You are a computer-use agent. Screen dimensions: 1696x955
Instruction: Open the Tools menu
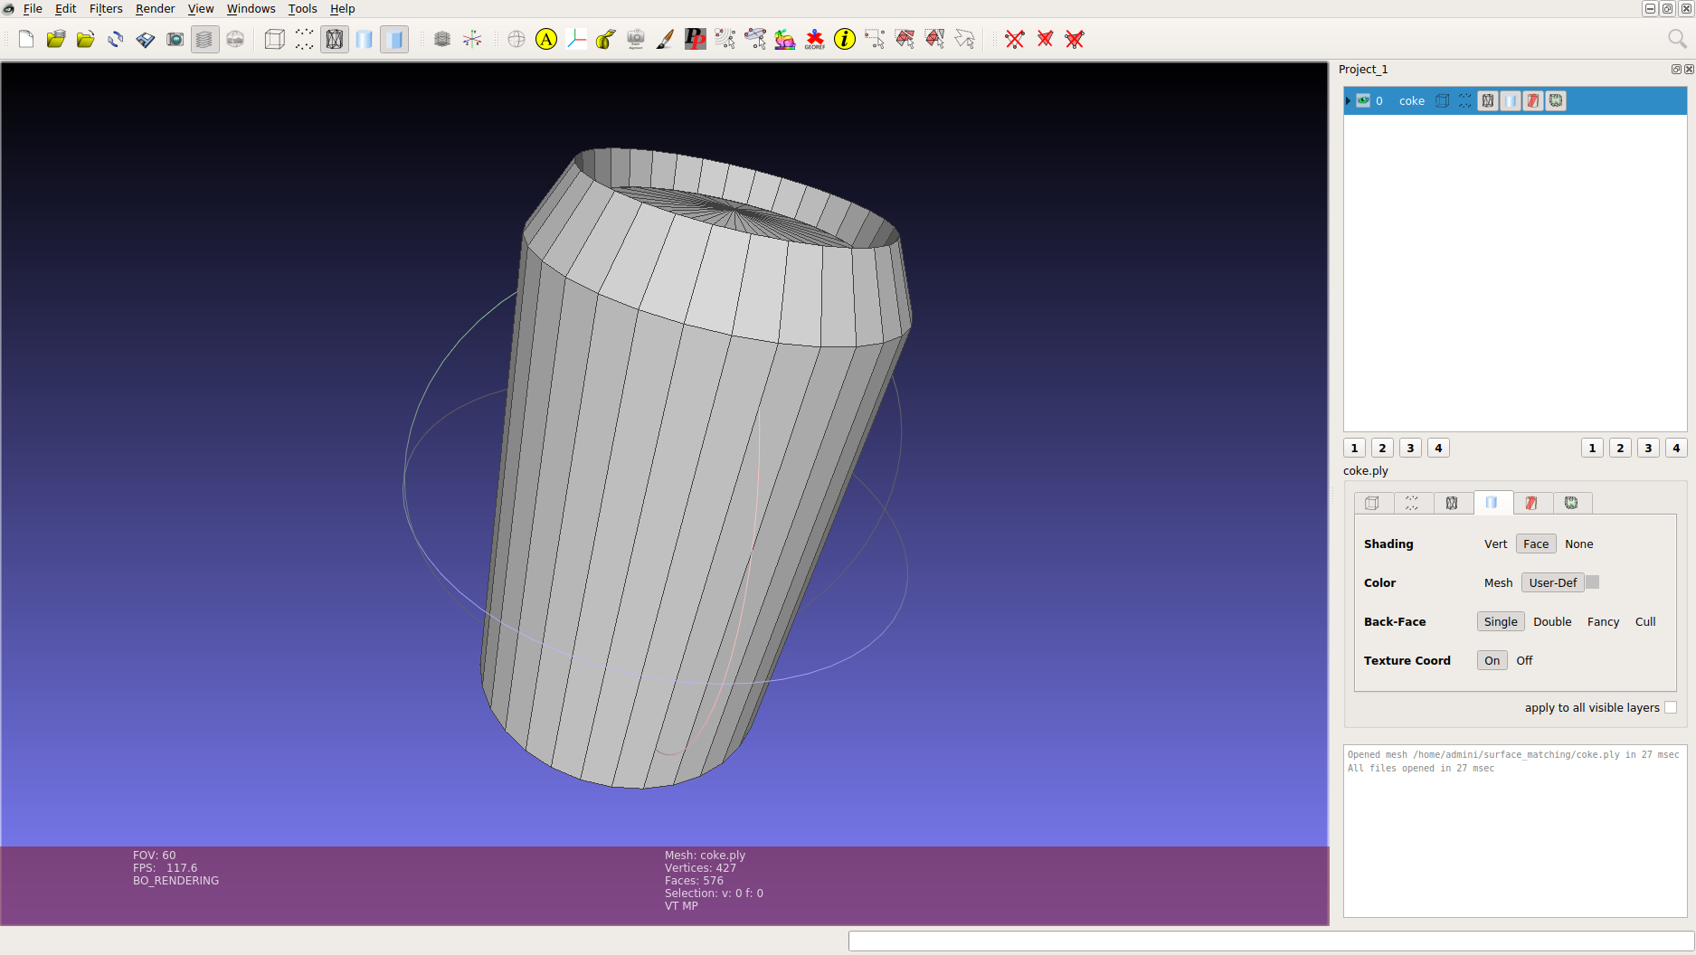303,8
